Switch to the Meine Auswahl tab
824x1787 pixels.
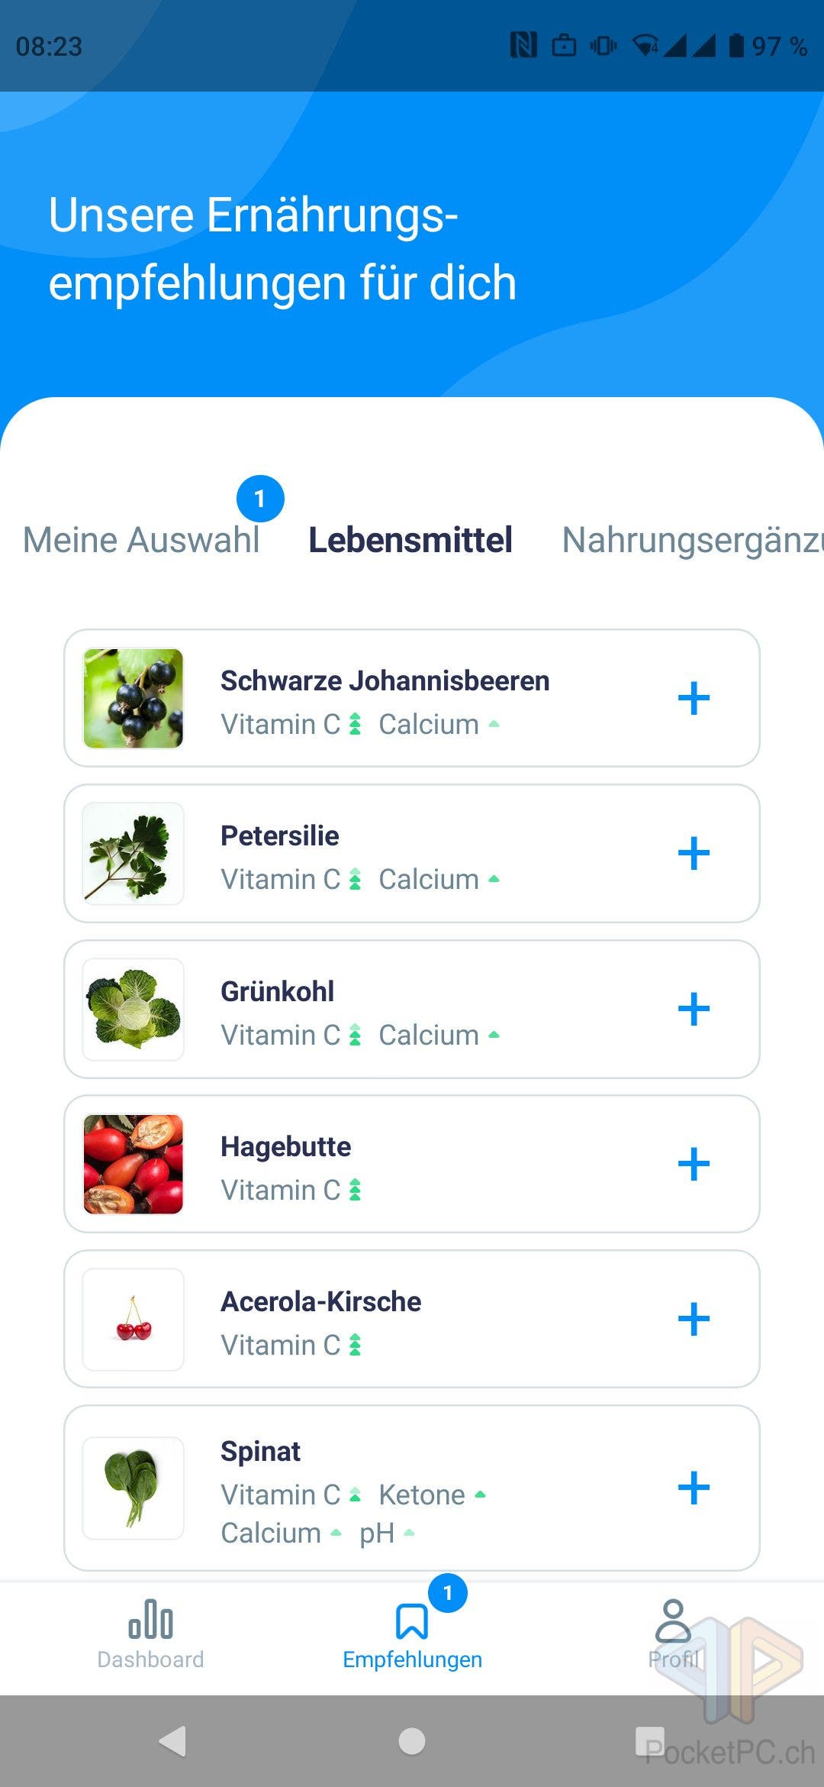pyautogui.click(x=141, y=540)
